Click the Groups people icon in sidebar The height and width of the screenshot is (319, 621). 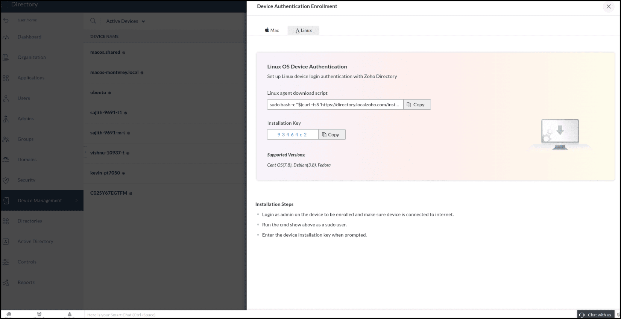(x=6, y=139)
